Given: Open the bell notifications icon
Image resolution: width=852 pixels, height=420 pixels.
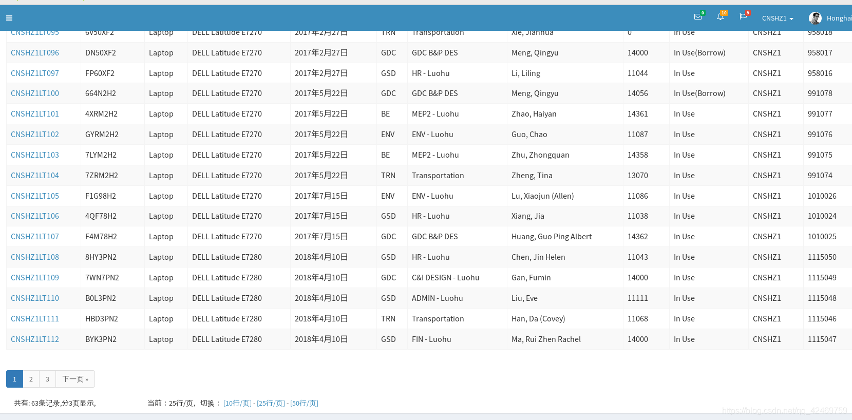Looking at the screenshot, I should 720,17.
